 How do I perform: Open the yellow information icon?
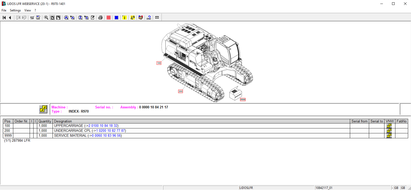click(125, 18)
